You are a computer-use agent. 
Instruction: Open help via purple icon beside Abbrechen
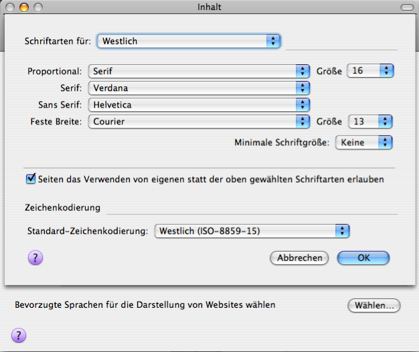[x=35, y=258]
